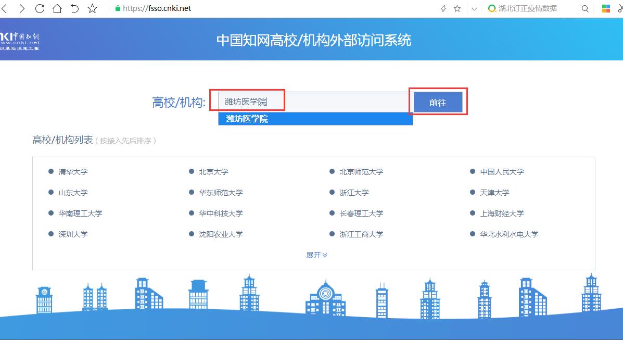
Task: Expand the institution list with 展开
Action: [x=316, y=255]
